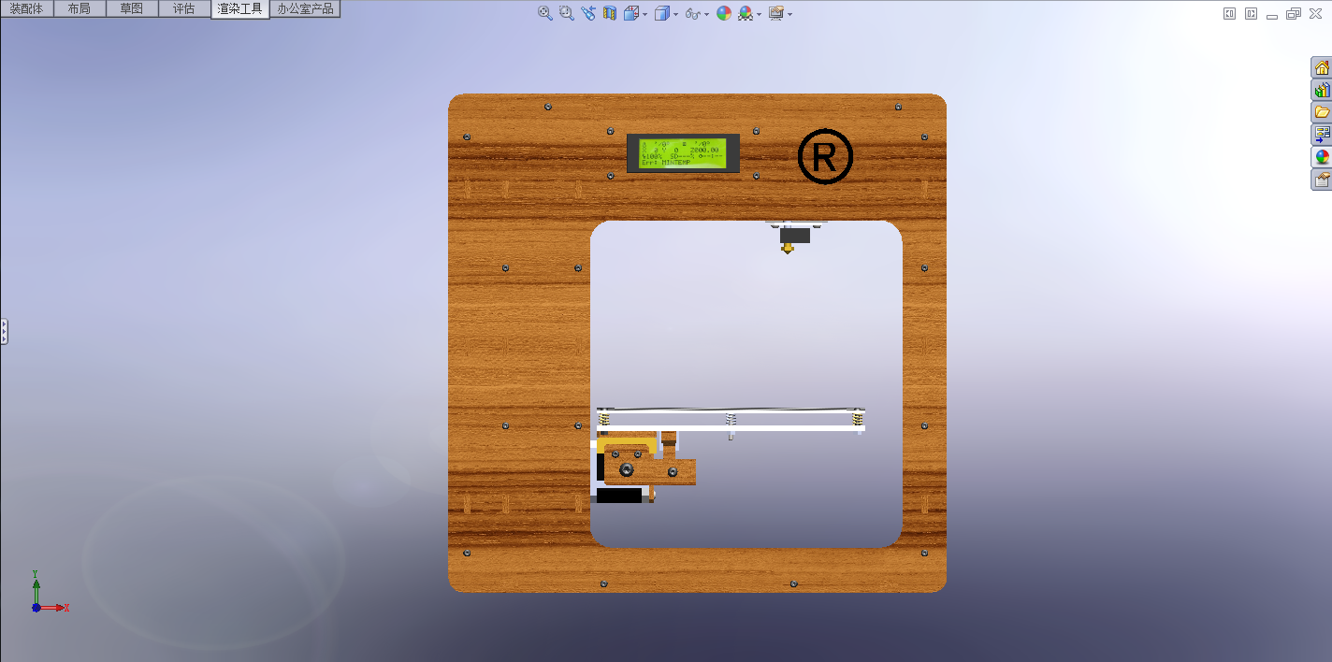Click the Hide/Show Items glasses icon

pyautogui.click(x=692, y=13)
